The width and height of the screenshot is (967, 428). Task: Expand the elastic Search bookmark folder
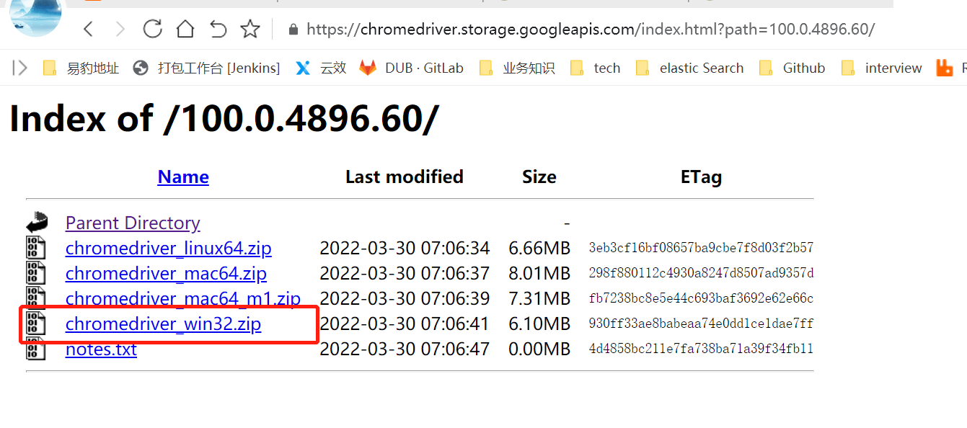click(x=689, y=68)
